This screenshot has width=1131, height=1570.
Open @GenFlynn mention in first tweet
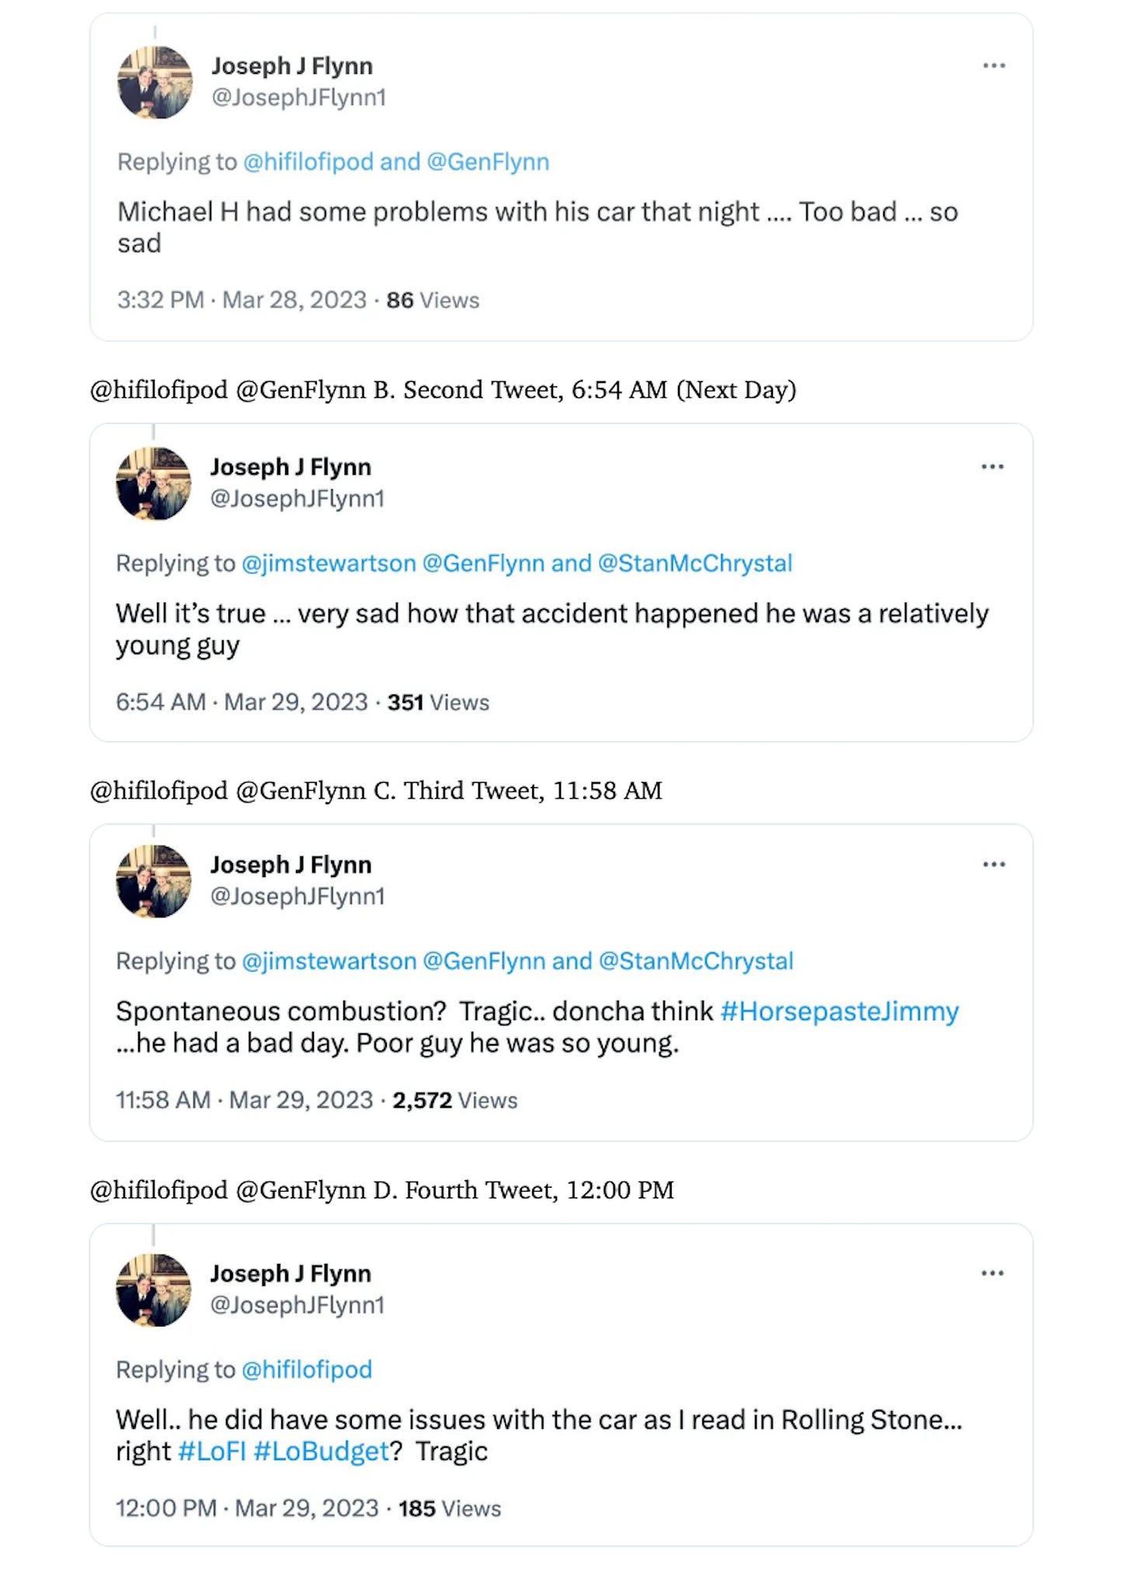488,162
